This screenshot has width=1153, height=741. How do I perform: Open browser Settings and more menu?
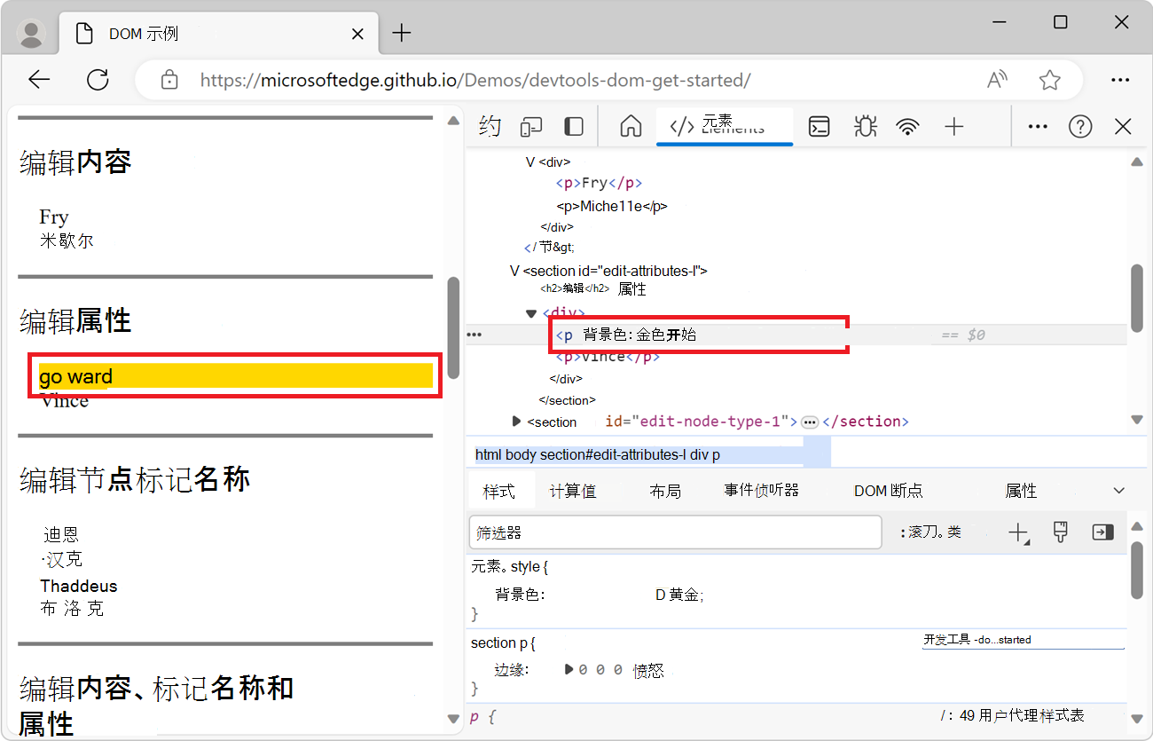pyautogui.click(x=1120, y=80)
